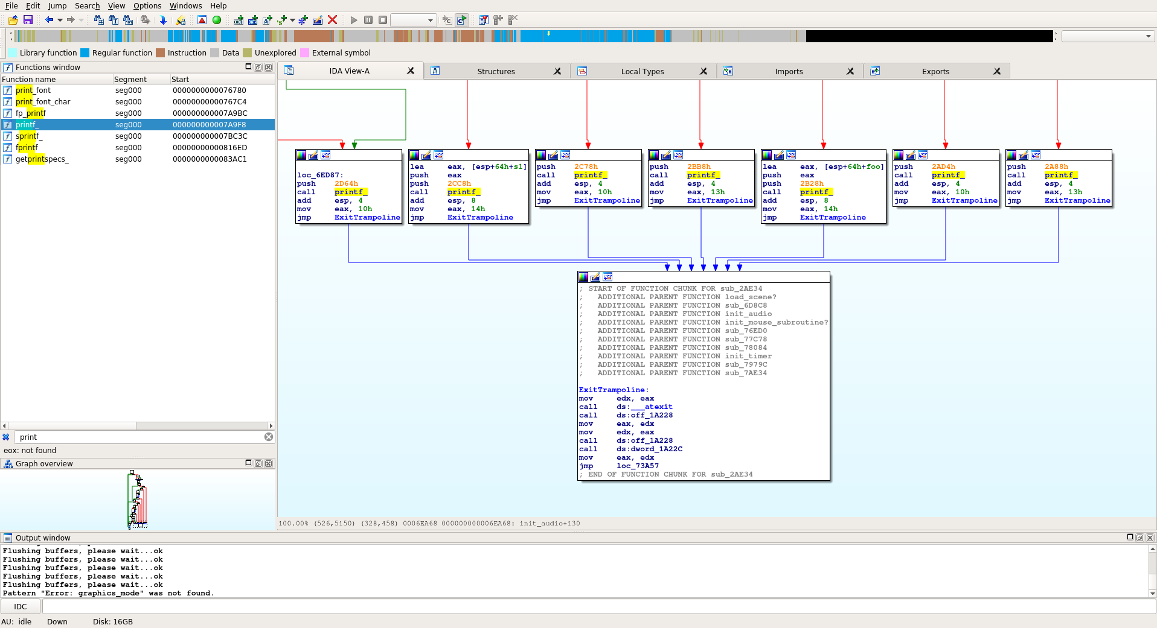Open the Jump menu

click(x=57, y=5)
